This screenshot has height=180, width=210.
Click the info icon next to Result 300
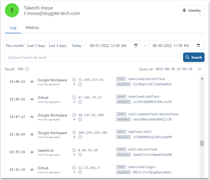27,69
